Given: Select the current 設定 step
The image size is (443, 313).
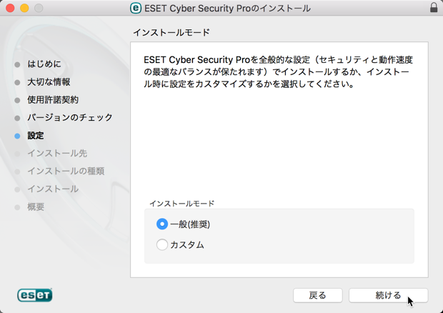Looking at the screenshot, I should [x=36, y=136].
